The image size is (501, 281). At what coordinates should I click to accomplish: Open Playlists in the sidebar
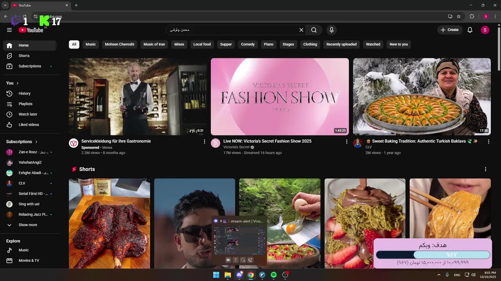[30, 104]
